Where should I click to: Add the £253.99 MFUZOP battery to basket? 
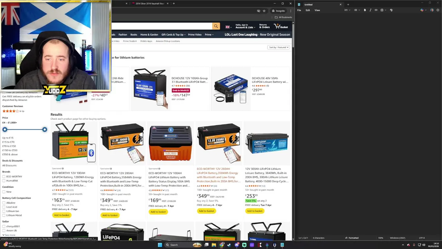(x=255, y=211)
